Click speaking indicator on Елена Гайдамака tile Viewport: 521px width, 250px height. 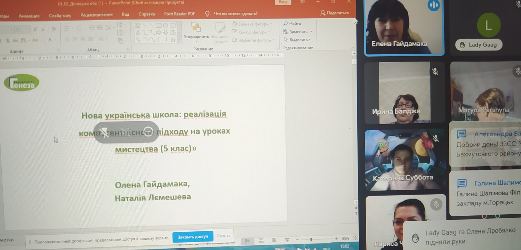433,5
